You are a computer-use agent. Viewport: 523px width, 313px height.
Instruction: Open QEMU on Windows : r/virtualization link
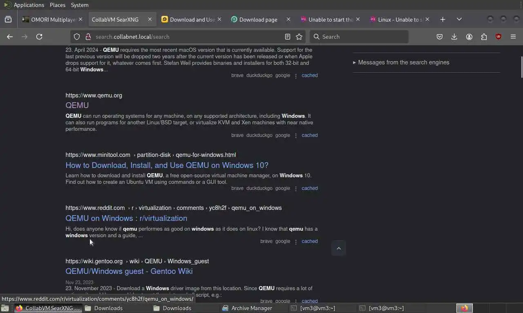click(x=126, y=218)
